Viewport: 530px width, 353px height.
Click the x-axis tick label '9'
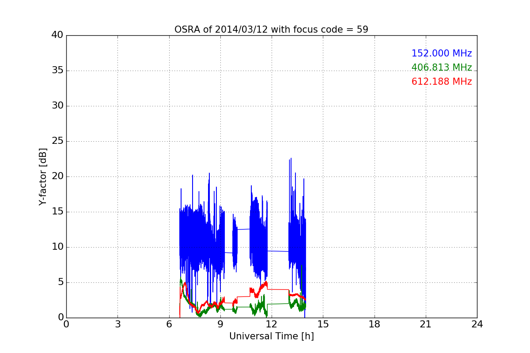click(220, 324)
